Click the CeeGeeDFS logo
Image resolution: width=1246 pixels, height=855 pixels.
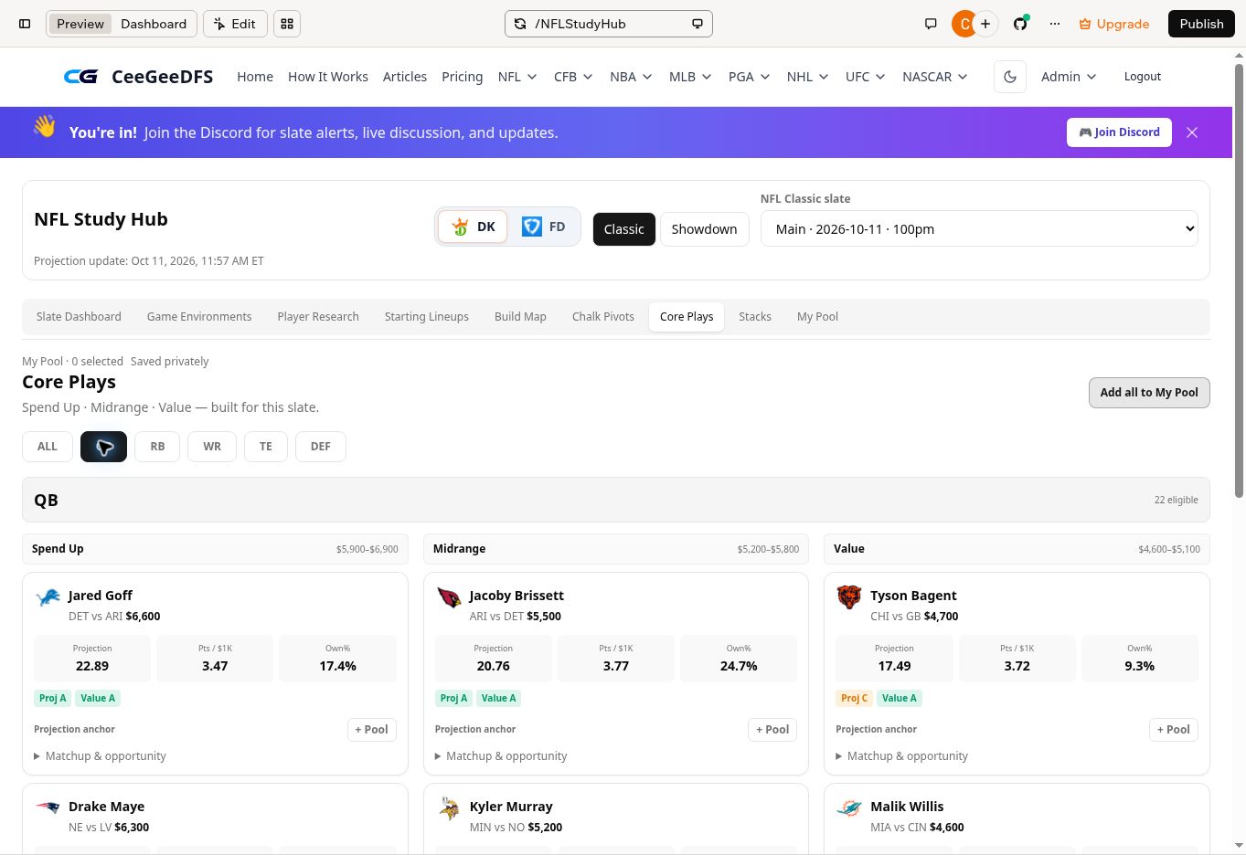[x=138, y=77]
